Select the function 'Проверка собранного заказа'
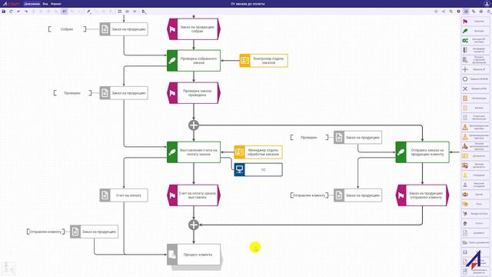This screenshot has height=277, width=492. 194,61
